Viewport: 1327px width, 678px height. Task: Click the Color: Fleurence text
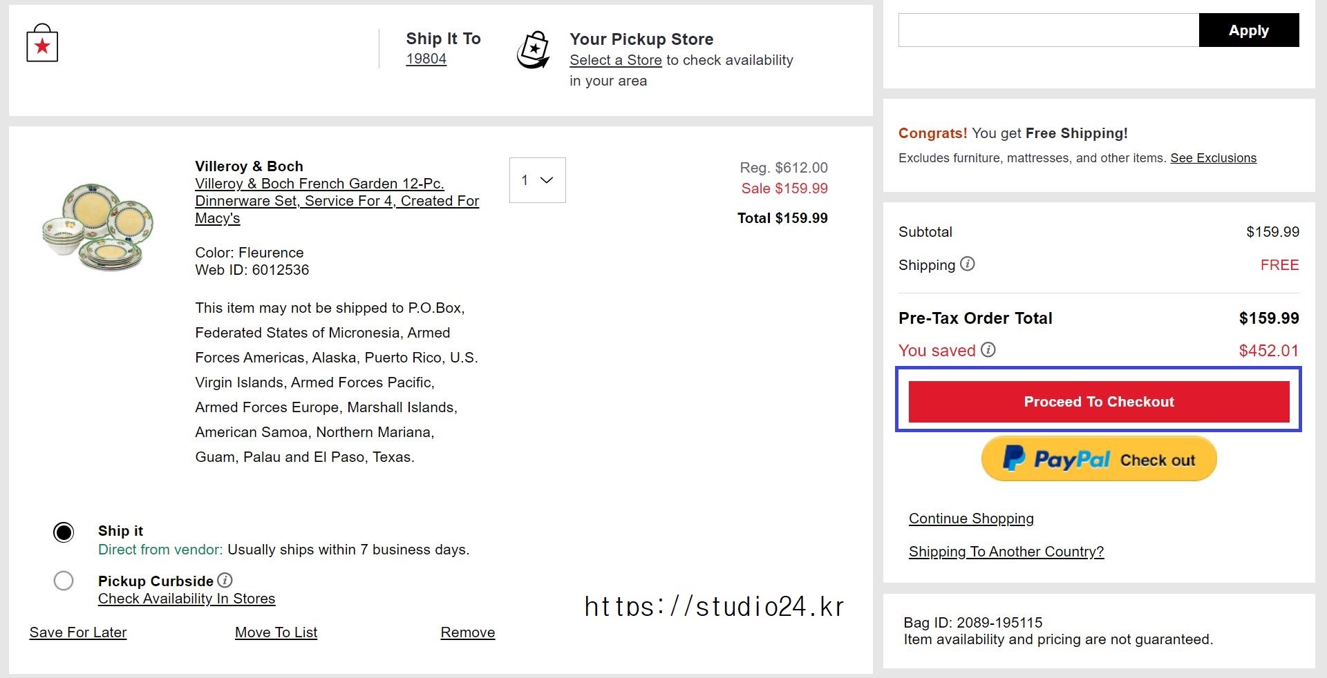click(x=250, y=253)
